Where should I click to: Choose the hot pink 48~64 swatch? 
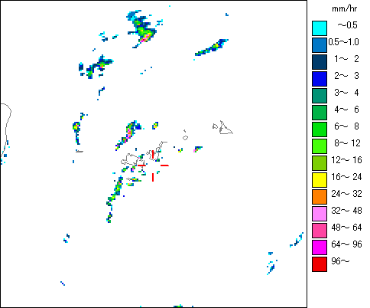tap(320, 231)
